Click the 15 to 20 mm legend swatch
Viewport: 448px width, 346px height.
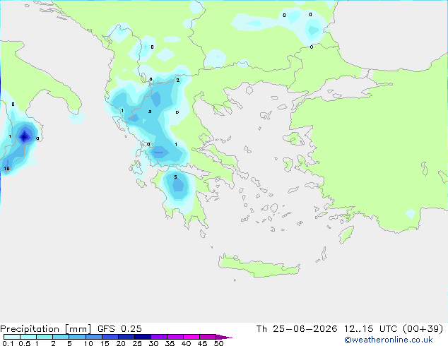pos(110,337)
